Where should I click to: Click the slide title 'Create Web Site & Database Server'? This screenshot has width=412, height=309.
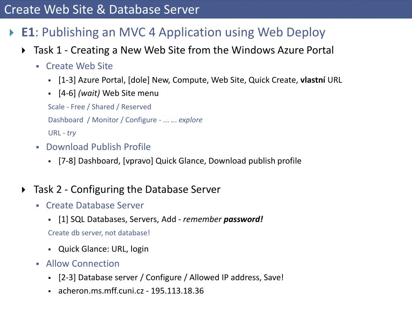[x=102, y=10]
